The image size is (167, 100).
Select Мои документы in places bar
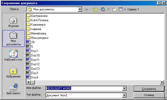coord(14,38)
